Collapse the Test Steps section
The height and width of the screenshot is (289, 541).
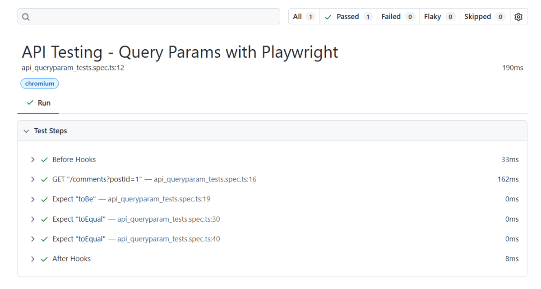coord(26,131)
